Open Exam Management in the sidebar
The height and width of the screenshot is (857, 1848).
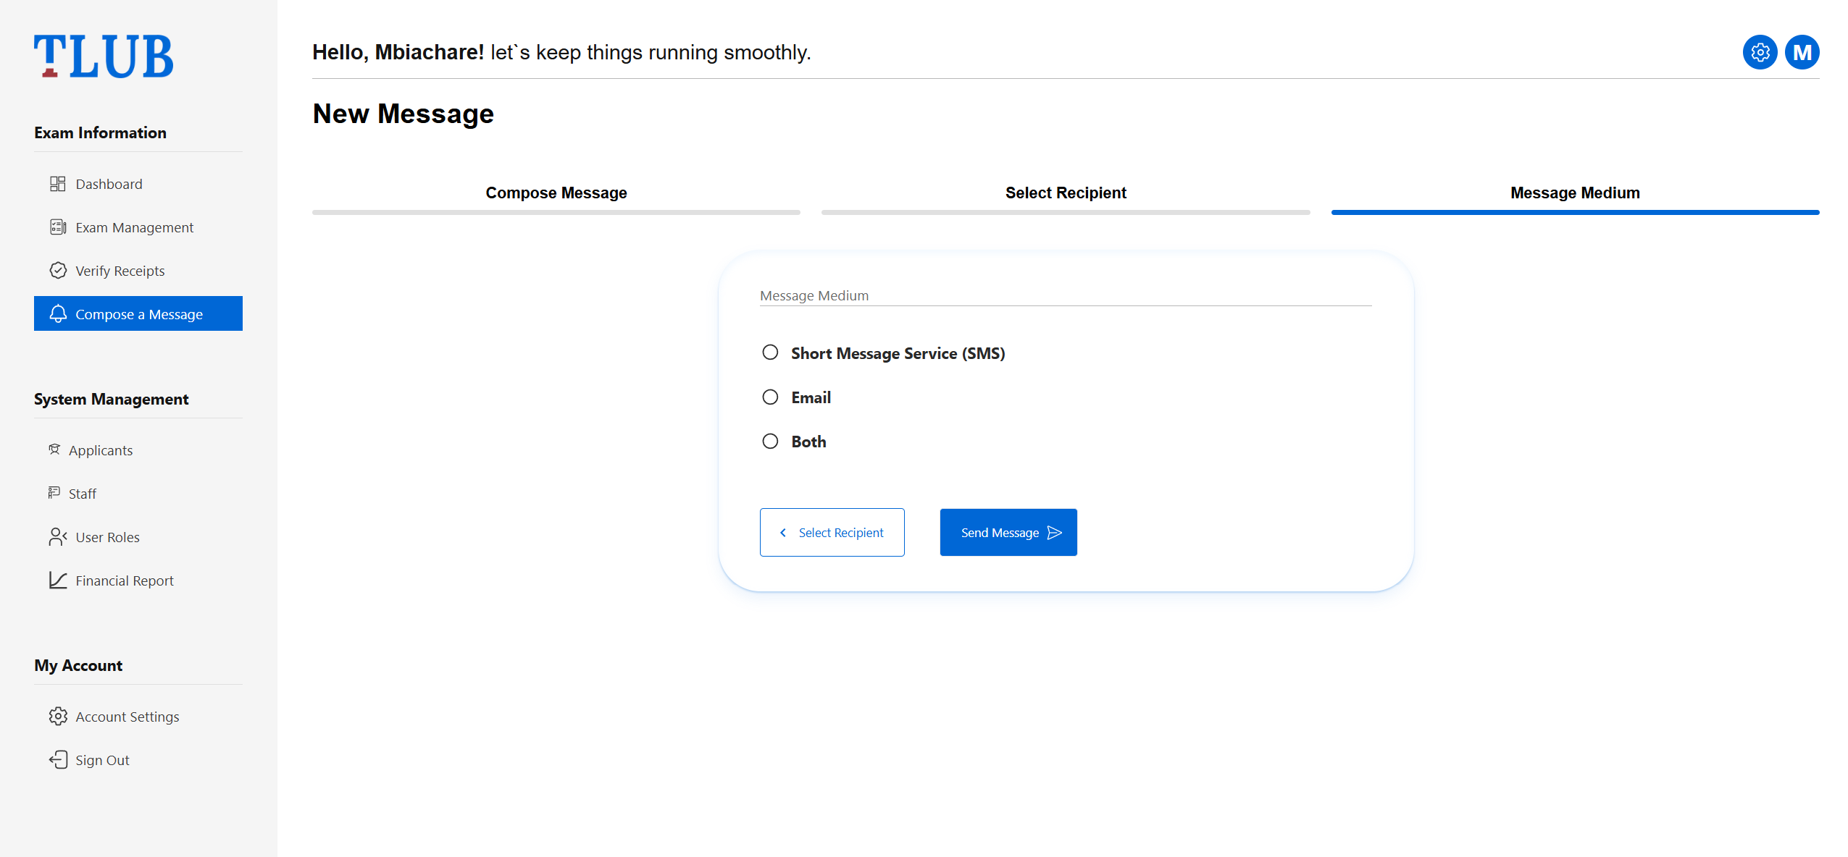[x=138, y=227]
